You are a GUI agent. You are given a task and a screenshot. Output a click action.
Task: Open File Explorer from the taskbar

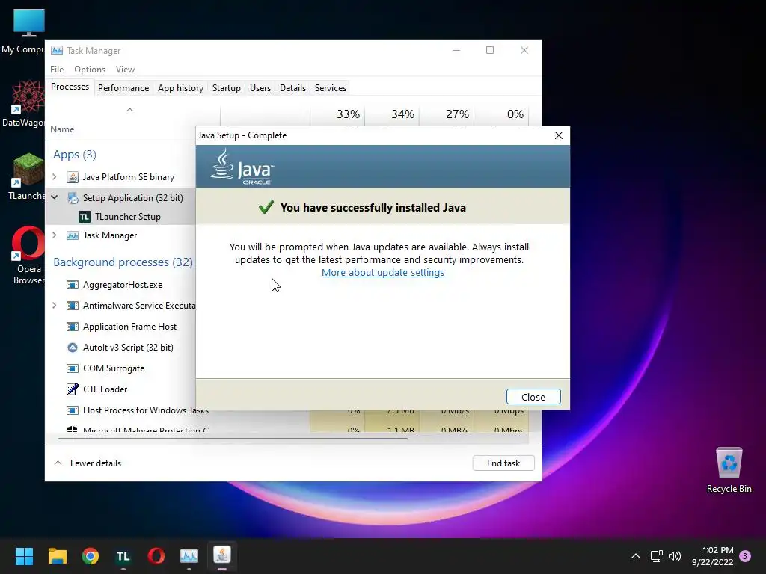pyautogui.click(x=57, y=555)
